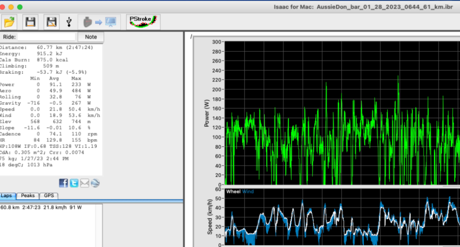Viewport: 460px width, 247px height.
Task: Click the Save As floppy with pencil icon
Action: [51, 22]
